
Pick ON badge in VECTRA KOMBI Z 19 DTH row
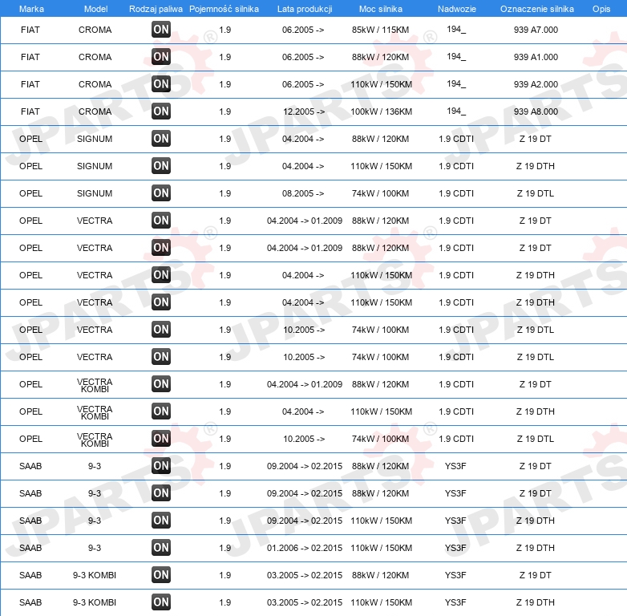161,411
